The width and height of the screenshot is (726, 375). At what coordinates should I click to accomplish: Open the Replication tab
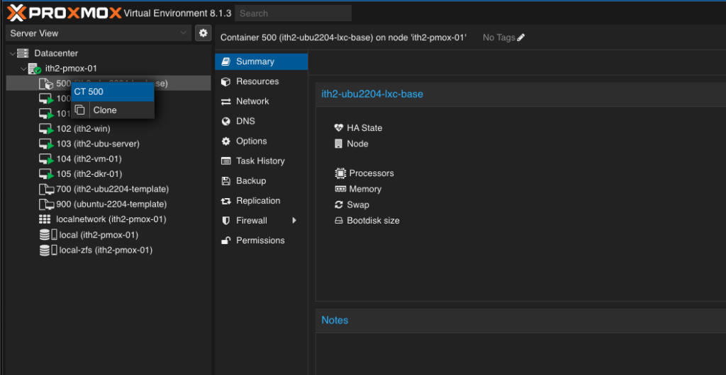tap(262, 200)
